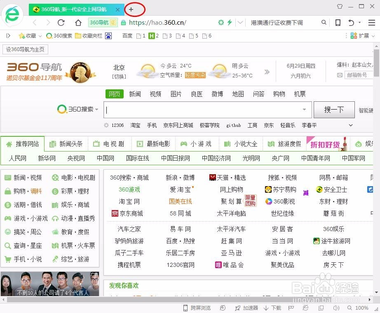380x313 pixels.
Task: Star the current page with 收藏
Action: (24, 36)
